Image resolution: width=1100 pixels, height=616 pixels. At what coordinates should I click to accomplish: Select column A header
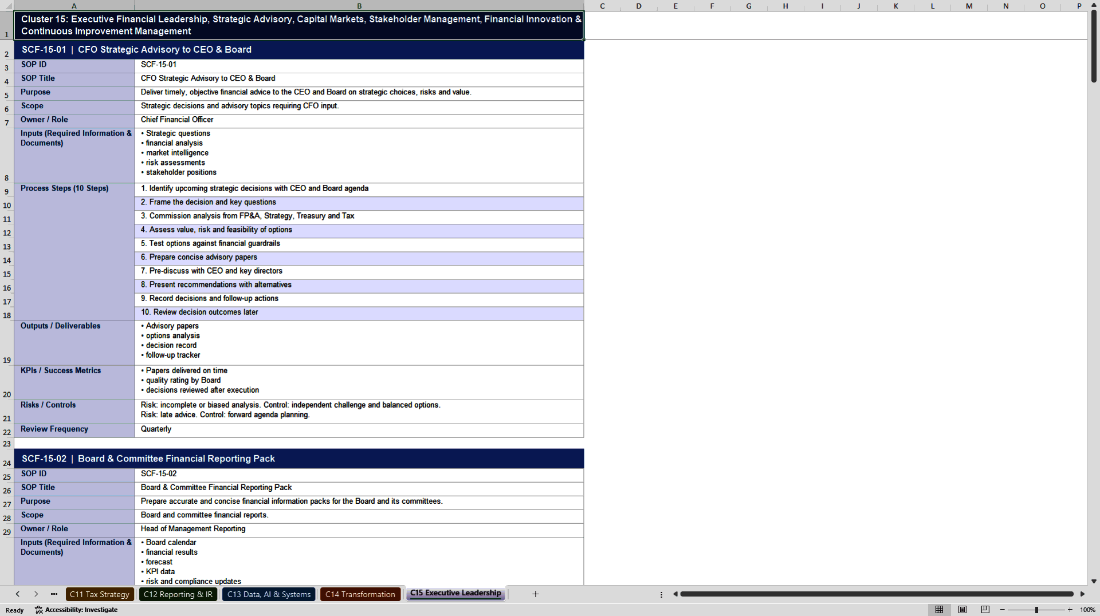[x=74, y=6]
